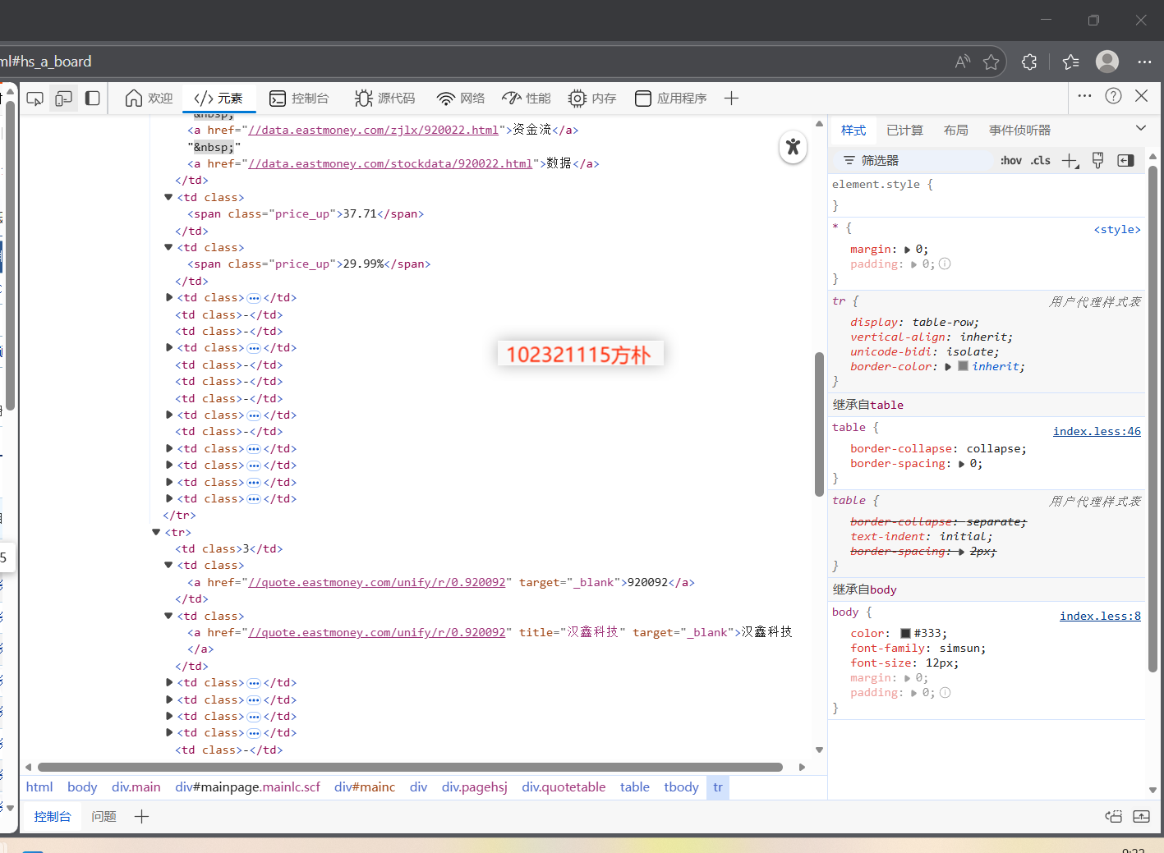Switch to Layout (布局) pane tab

pyautogui.click(x=955, y=131)
